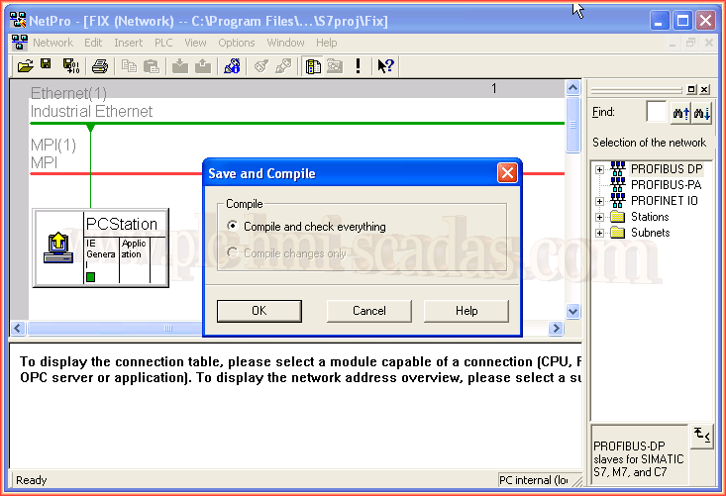Click the Find upward binoculars icon

(x=680, y=113)
